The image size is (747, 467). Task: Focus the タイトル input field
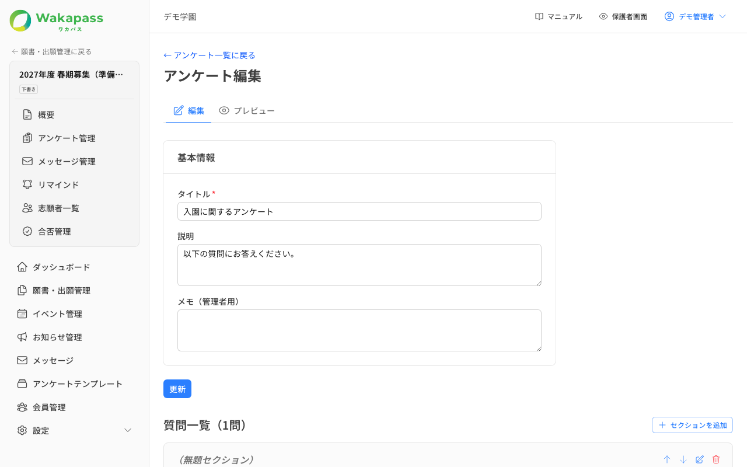pyautogui.click(x=359, y=211)
